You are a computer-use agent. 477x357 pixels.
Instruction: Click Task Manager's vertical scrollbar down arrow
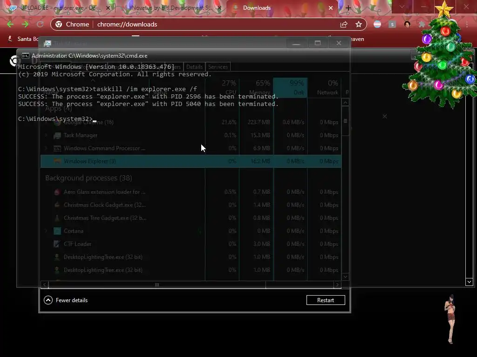coord(345,277)
